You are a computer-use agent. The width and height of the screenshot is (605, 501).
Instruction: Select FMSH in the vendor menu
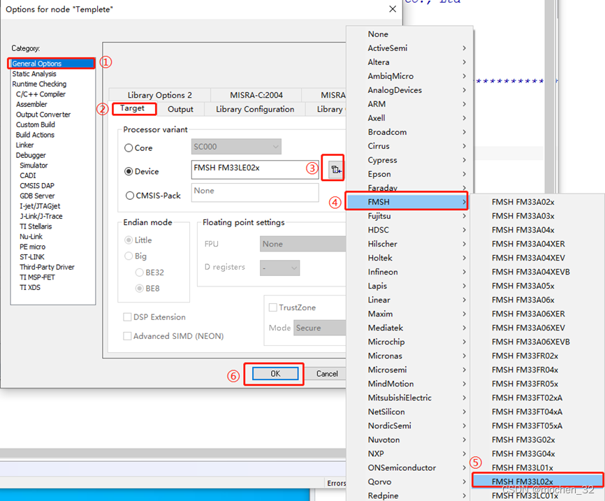(407, 202)
